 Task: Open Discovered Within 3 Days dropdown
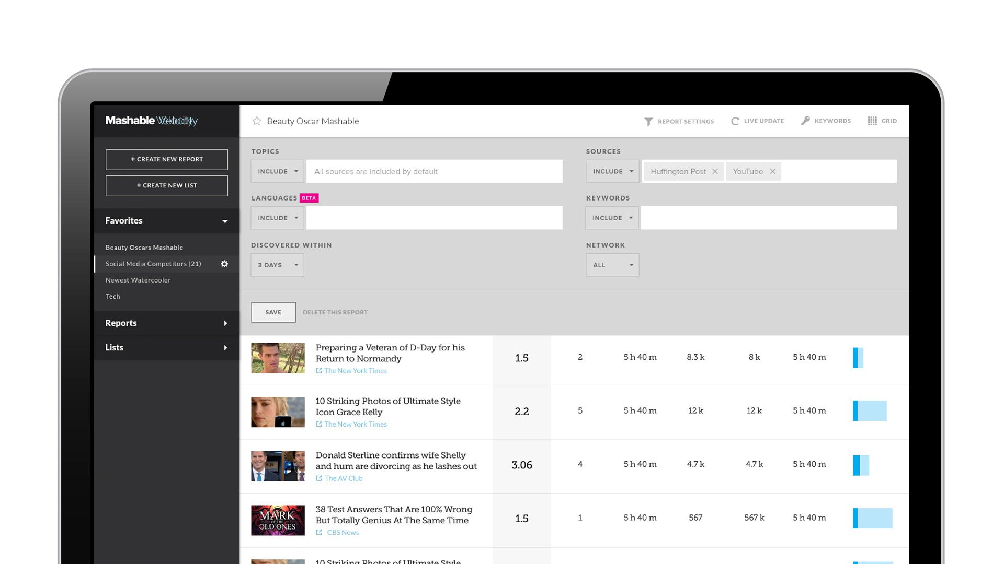(x=277, y=265)
